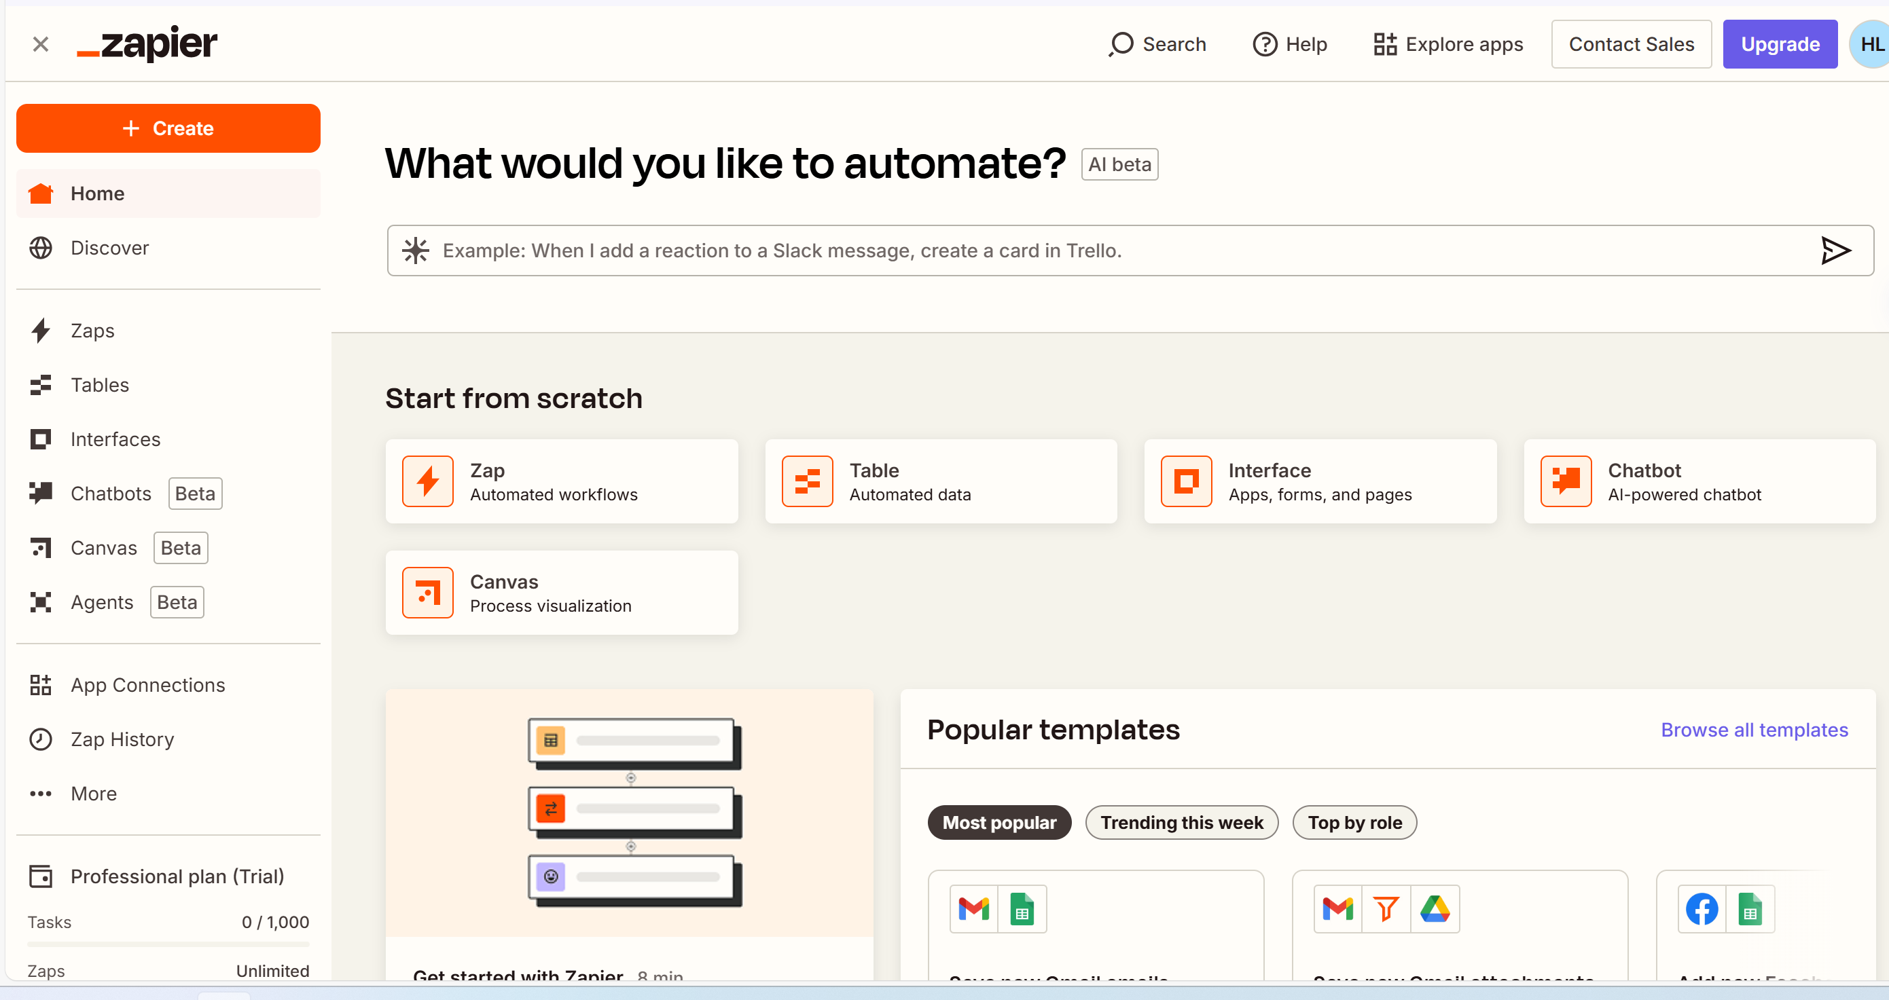Open 'Browse all templates'
The height and width of the screenshot is (1000, 1889).
point(1755,730)
